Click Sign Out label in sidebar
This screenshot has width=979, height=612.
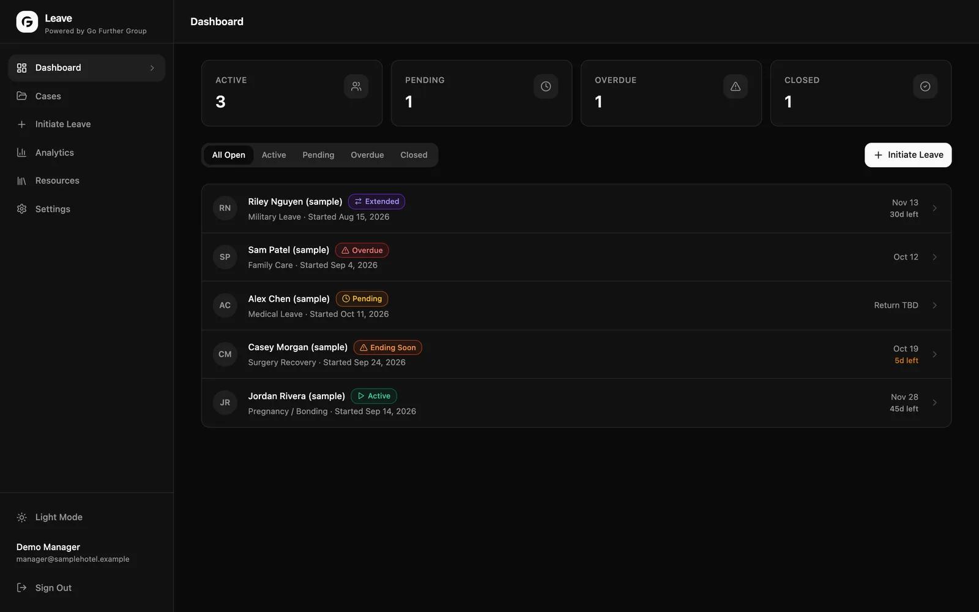53,588
